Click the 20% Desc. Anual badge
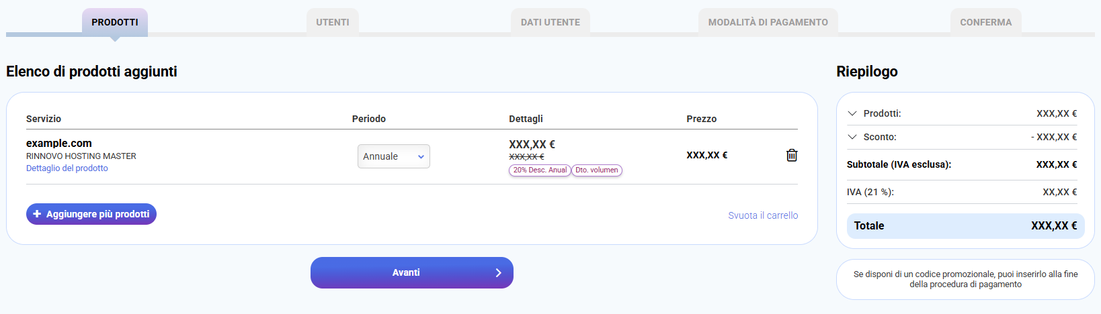The width and height of the screenshot is (1101, 314). [540, 170]
